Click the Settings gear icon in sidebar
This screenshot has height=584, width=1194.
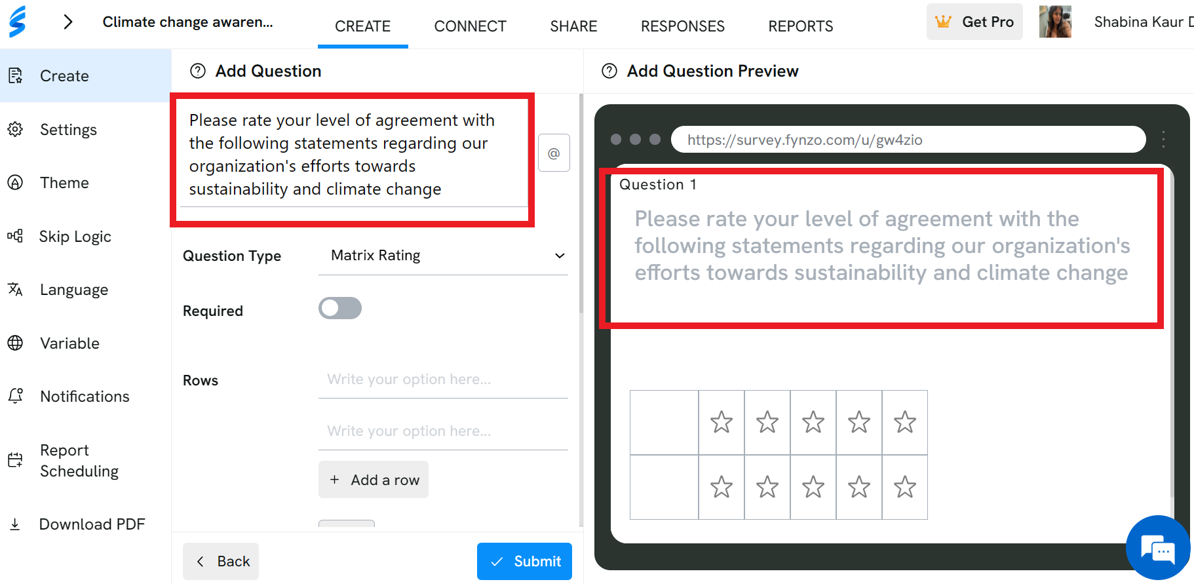(15, 129)
